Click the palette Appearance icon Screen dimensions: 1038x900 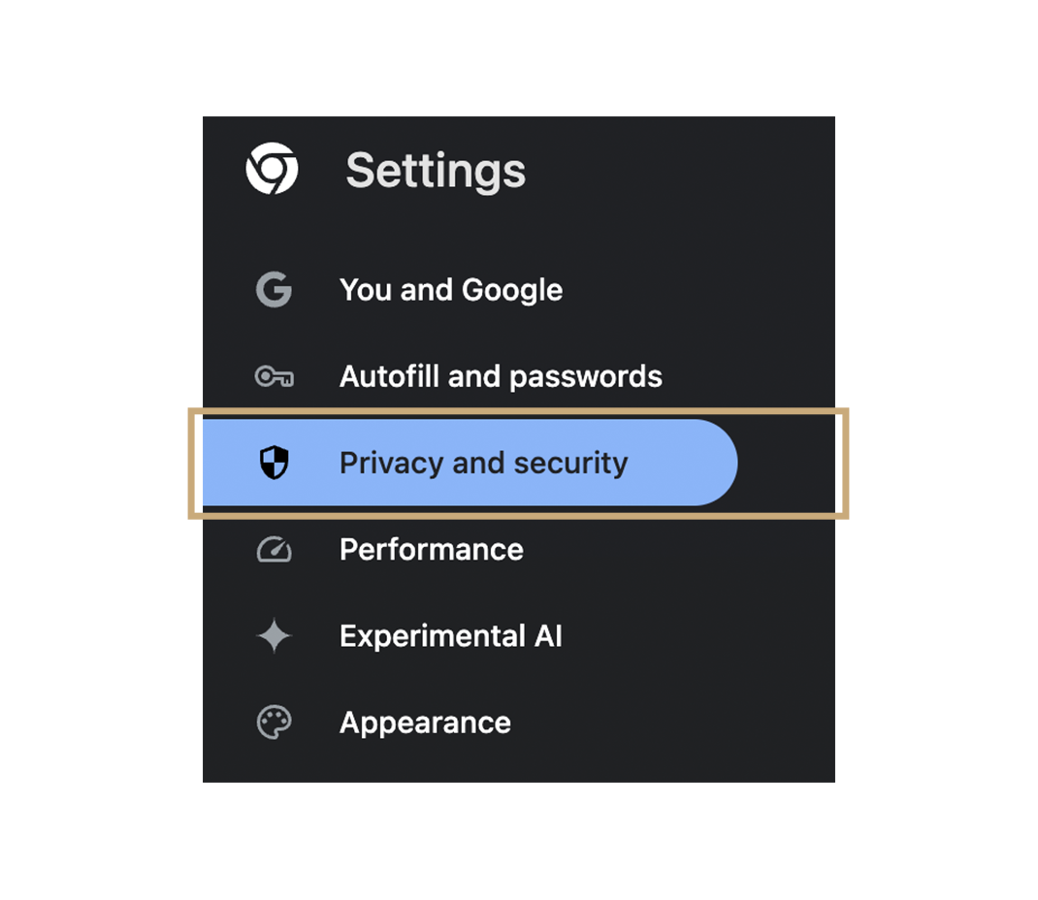pyautogui.click(x=274, y=723)
